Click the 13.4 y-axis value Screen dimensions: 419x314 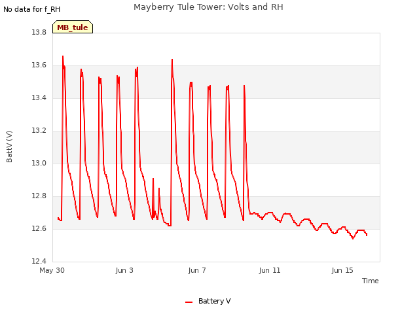[x=39, y=97]
